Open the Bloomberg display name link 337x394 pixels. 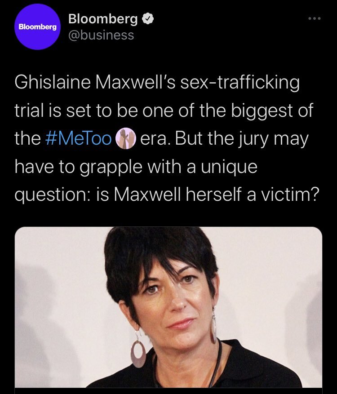(103, 20)
